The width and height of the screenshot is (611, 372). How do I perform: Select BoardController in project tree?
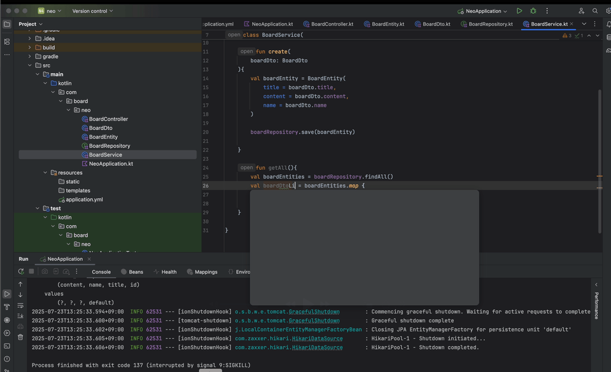click(x=108, y=119)
